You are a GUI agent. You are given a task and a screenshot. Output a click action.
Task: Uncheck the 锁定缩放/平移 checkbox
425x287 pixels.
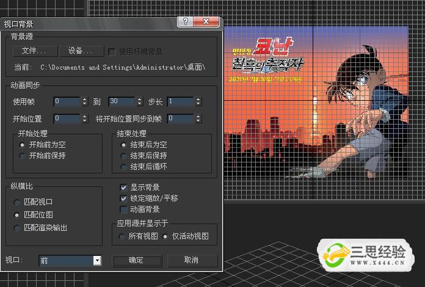123,198
